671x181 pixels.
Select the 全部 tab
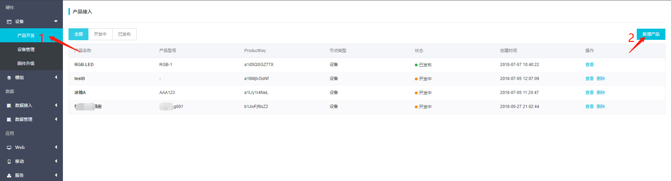[x=79, y=34]
